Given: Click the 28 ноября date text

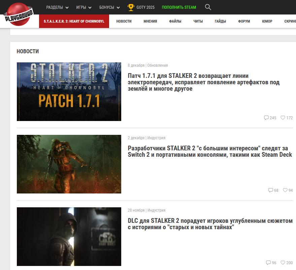Looking at the screenshot, I should click(136, 210).
